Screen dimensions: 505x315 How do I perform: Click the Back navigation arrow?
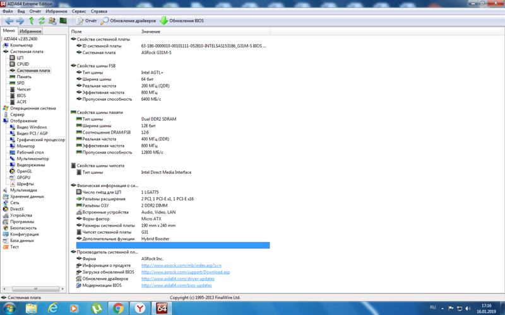point(9,21)
